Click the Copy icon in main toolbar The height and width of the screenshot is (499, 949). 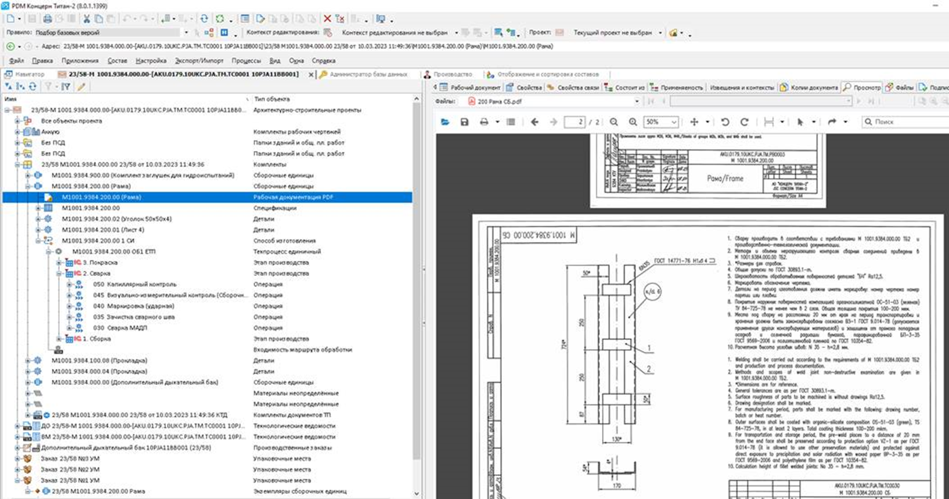(x=99, y=19)
